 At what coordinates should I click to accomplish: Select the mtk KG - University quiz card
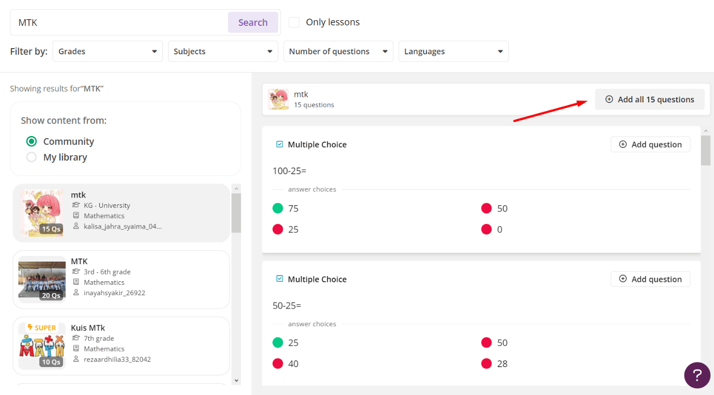coord(121,213)
